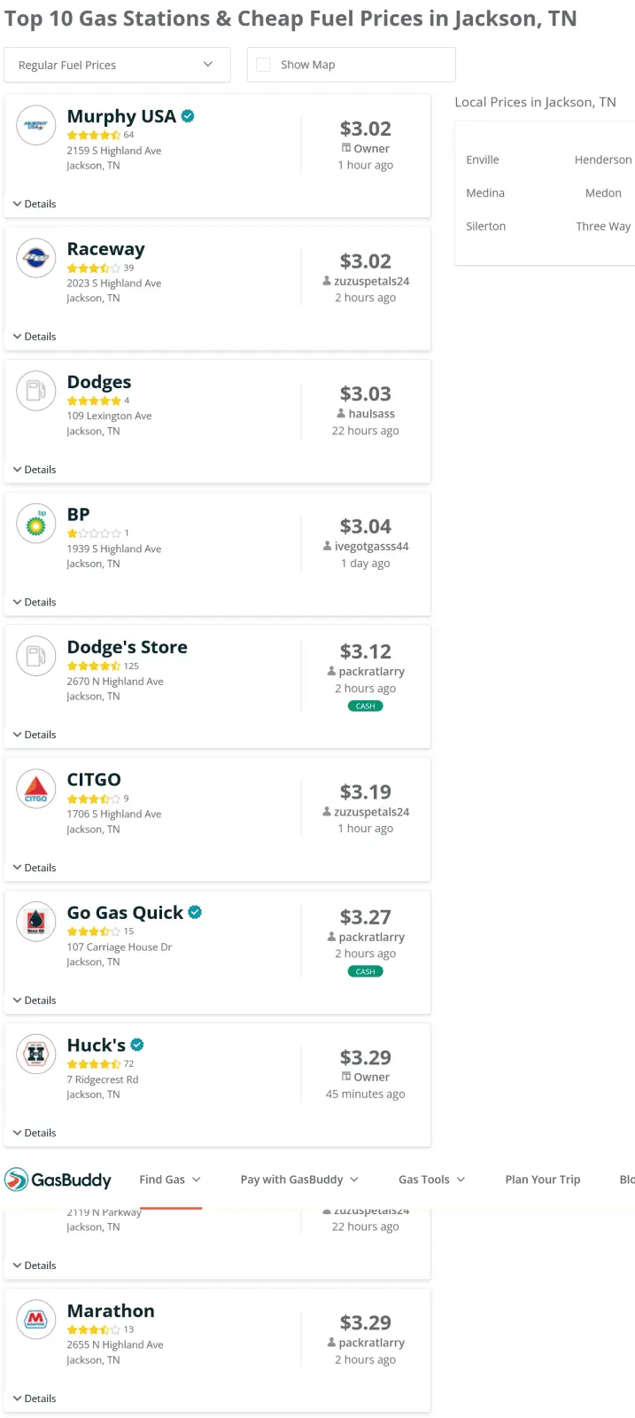Click the Medina local prices link
The image size is (635, 1418).
[485, 193]
